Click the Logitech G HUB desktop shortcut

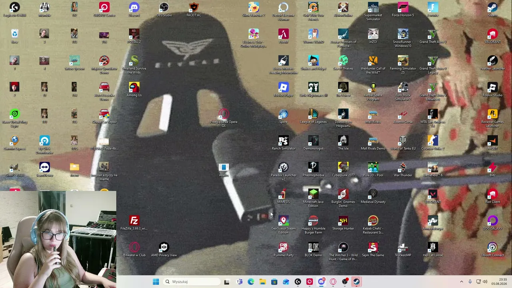(14, 10)
